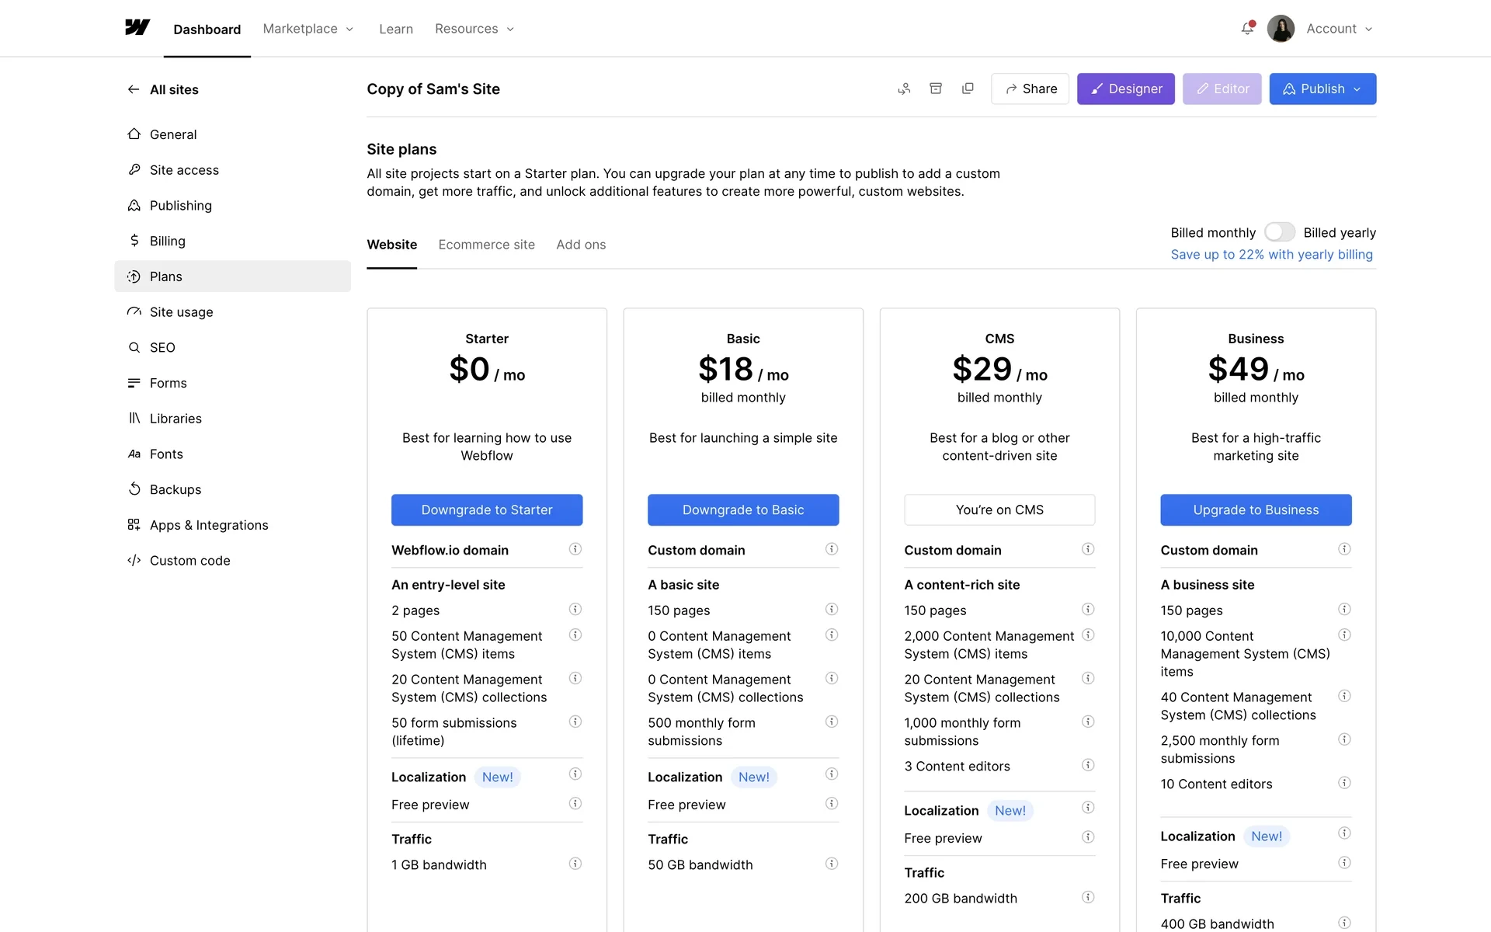Viewport: 1491px width, 932px height.
Task: Click info icon beside Webflow.io domain
Action: click(x=575, y=549)
